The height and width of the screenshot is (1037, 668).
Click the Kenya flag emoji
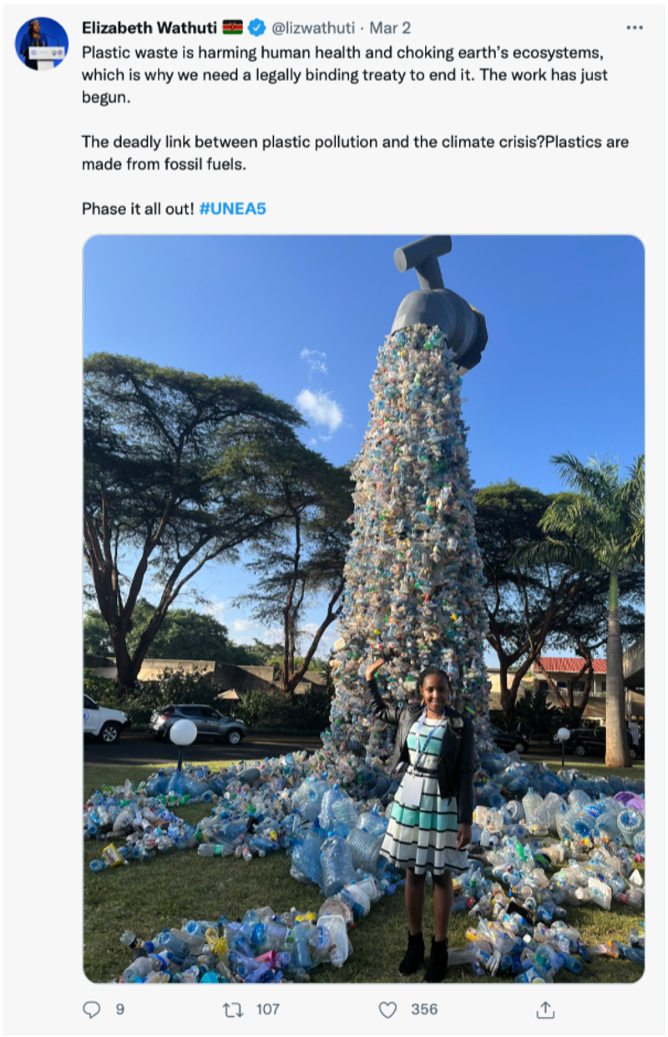pos(232,28)
